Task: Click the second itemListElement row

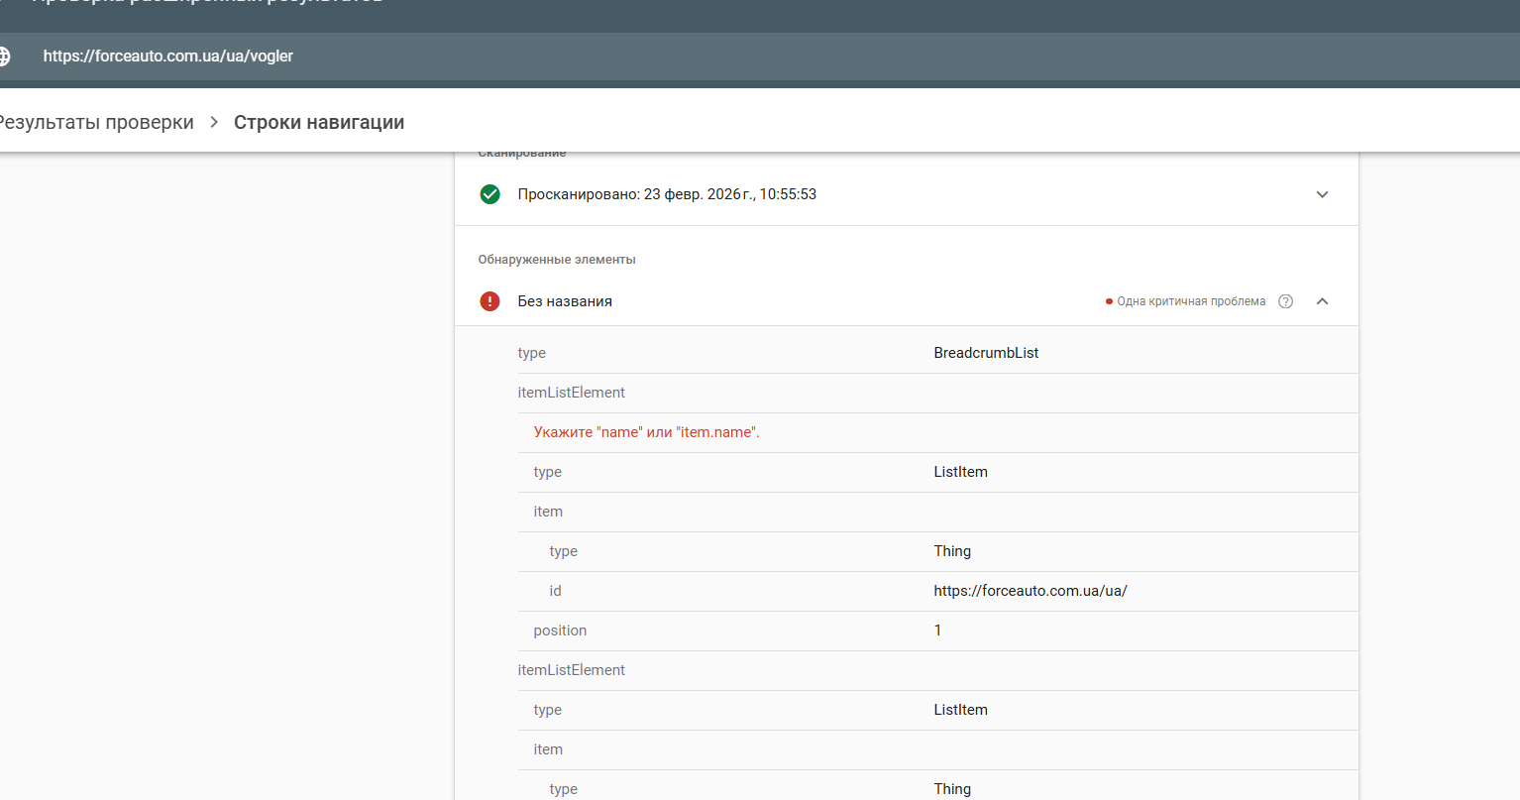Action: coord(937,670)
